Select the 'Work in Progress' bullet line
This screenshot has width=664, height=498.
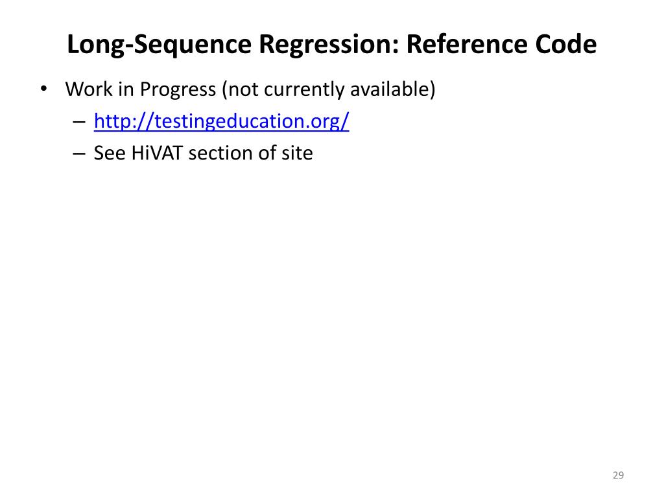250,89
